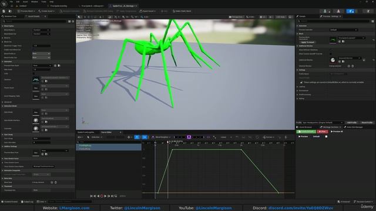
Task: Click the second blue curve-view button
Action: point(145,137)
